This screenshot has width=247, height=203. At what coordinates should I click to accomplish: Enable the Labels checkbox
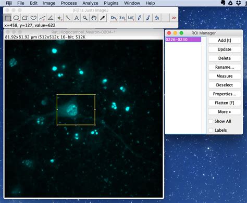pos(211,130)
